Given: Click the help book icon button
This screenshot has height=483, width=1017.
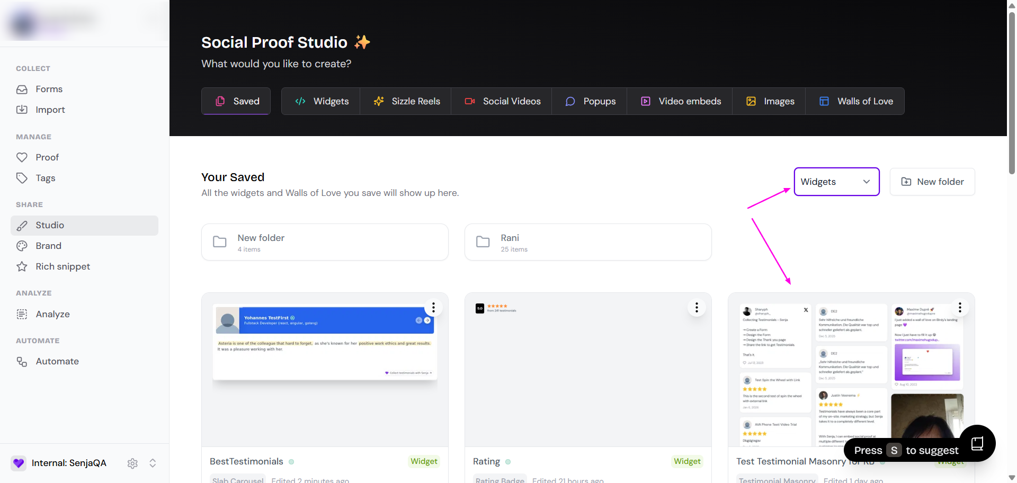Looking at the screenshot, I should pyautogui.click(x=977, y=443).
